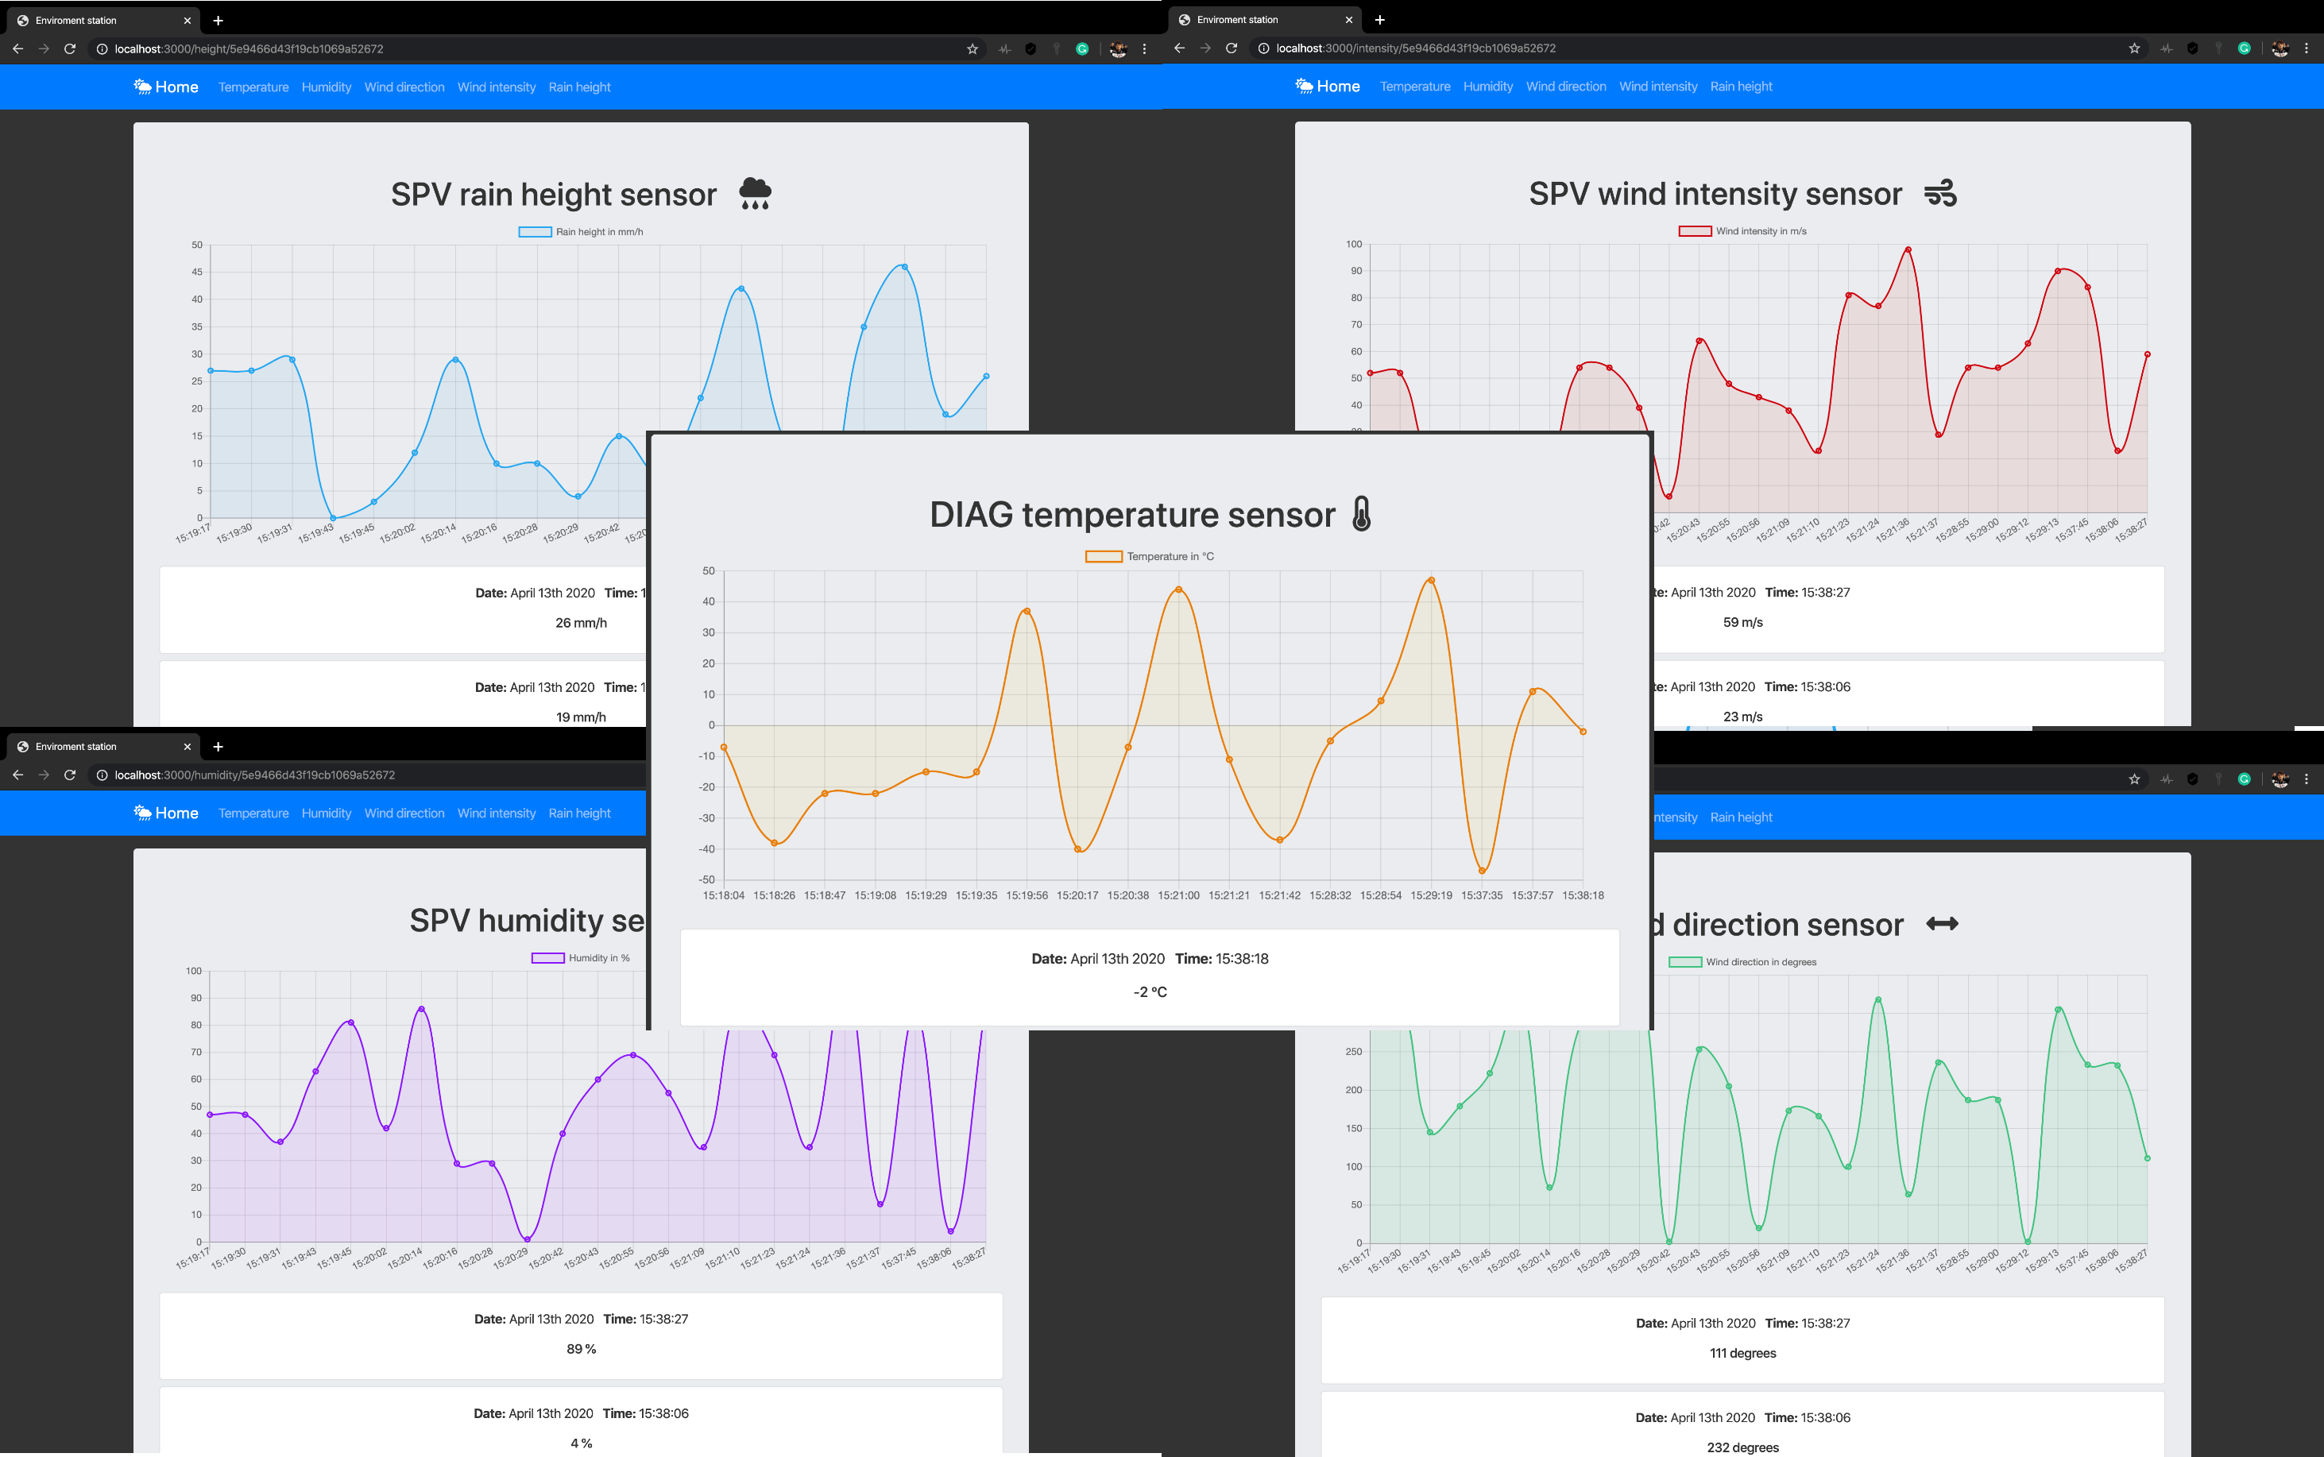Viewport: 2324px width, 1457px height.
Task: Open Grammarly extension in wind direction window
Action: [x=2244, y=779]
